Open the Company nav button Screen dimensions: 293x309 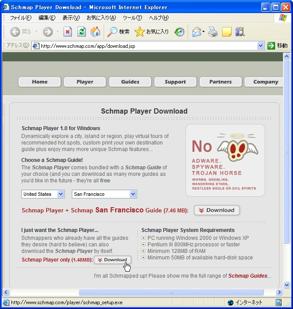[264, 82]
